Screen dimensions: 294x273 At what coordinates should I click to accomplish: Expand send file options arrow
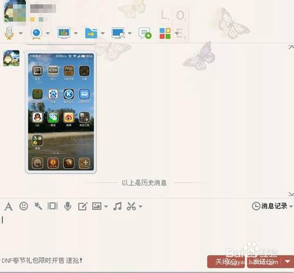click(103, 34)
